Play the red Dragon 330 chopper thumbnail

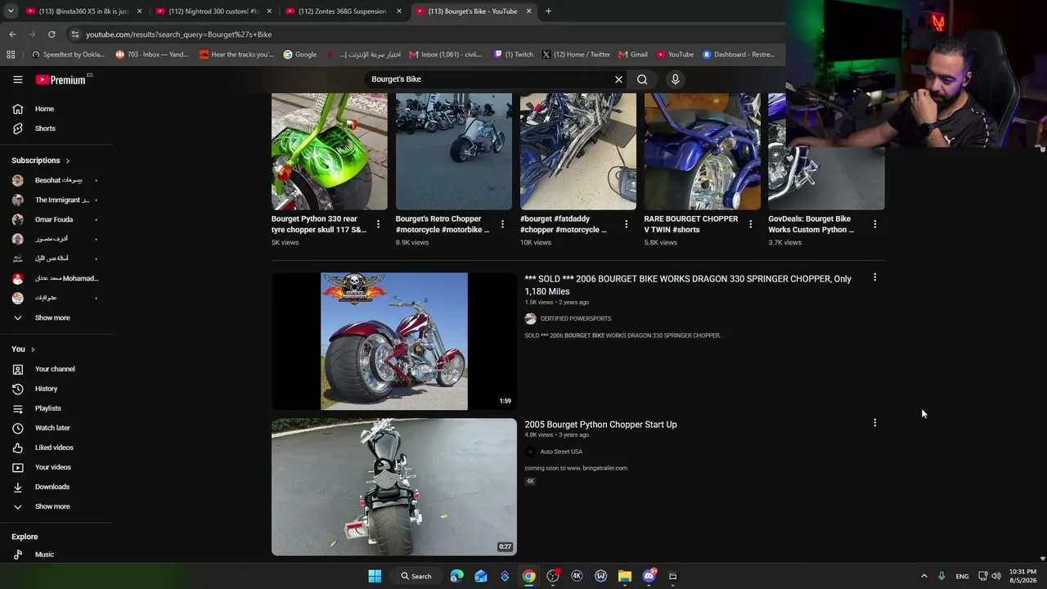394,341
